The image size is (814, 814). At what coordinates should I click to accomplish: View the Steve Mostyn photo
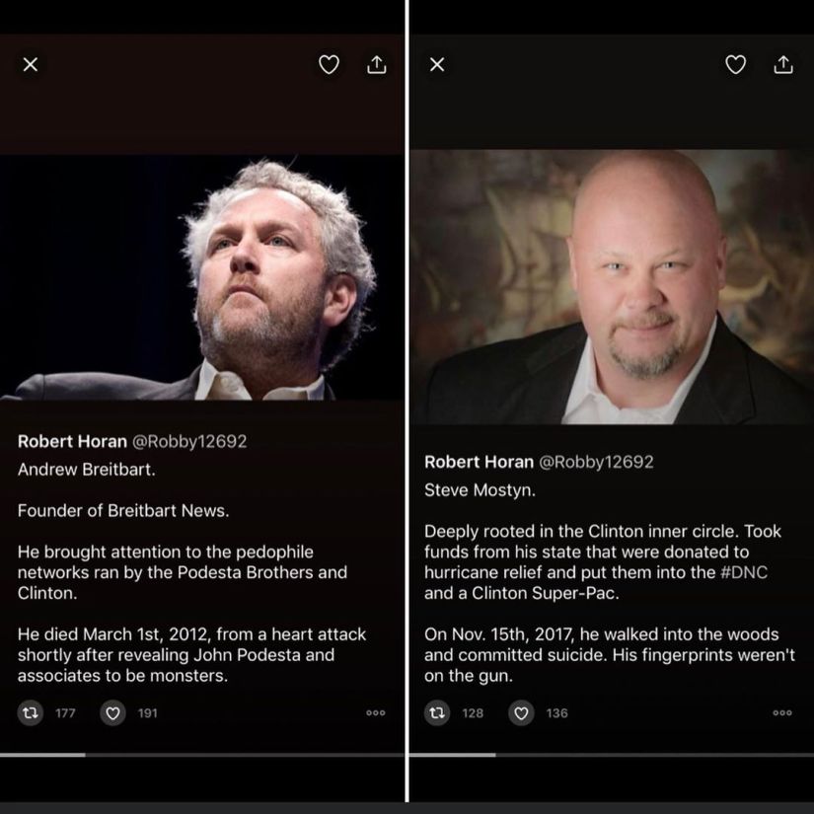point(611,286)
